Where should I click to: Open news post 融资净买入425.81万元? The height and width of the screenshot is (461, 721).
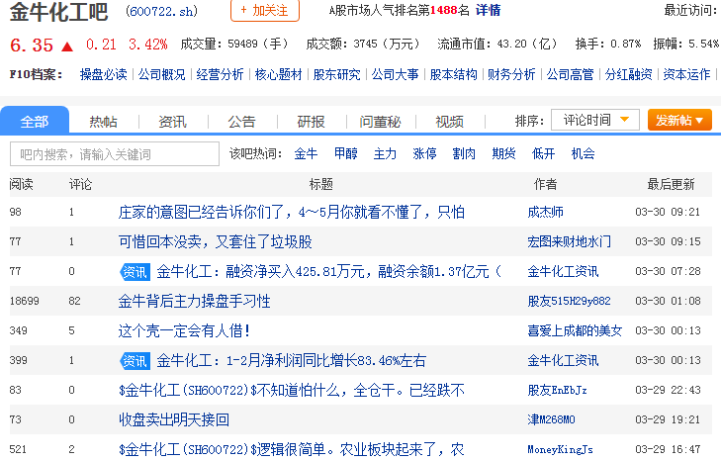[x=328, y=271]
